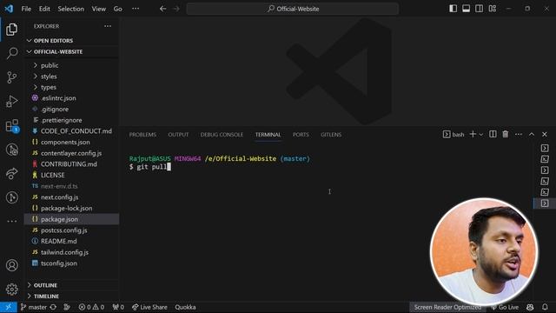
Task: Toggle secondary side bar layout icon
Action: click(479, 9)
